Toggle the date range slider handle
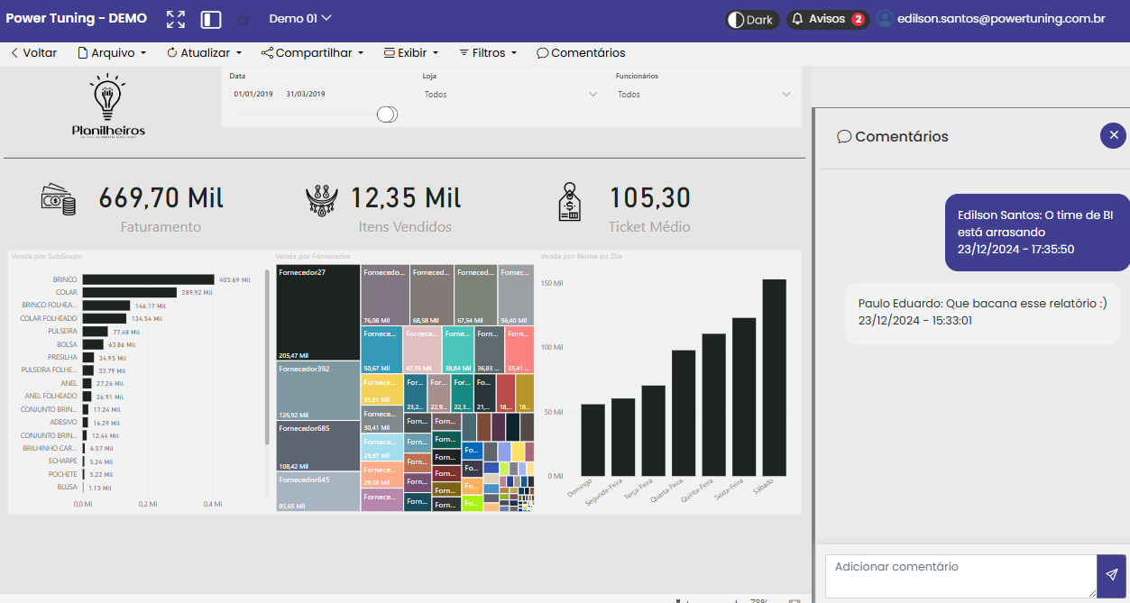Screen dimensions: 1130x603 [387, 114]
